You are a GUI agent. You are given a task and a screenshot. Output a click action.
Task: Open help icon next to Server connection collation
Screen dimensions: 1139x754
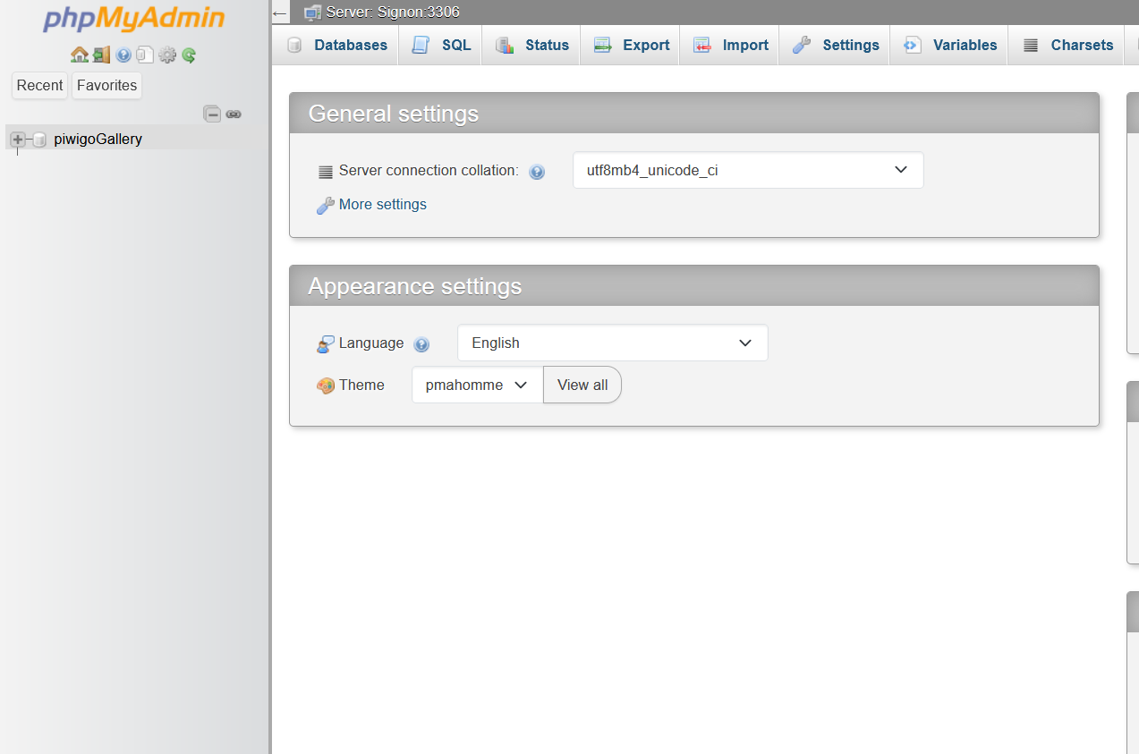[x=537, y=172]
